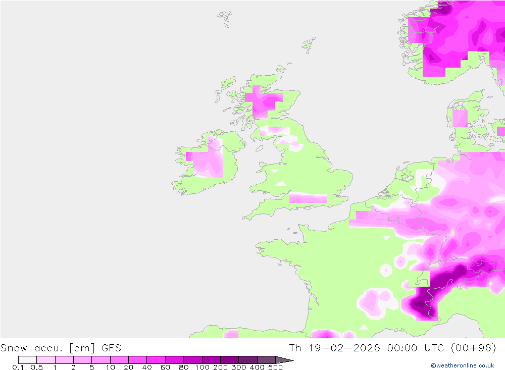
Task: Click the '100' legend label
Action: click(203, 367)
